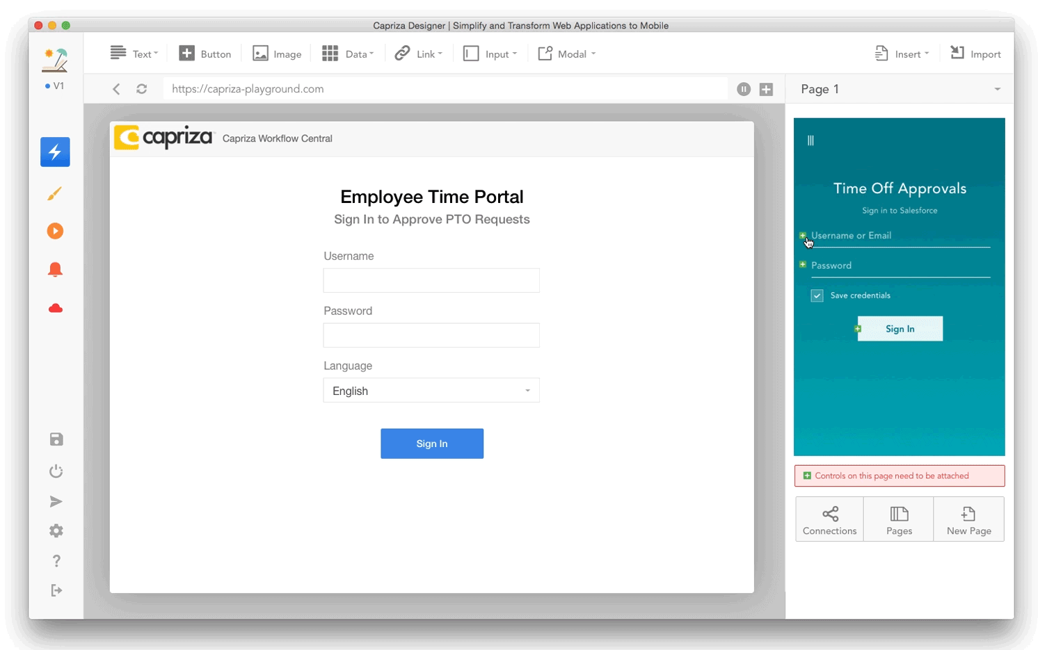Screen dimensions: 1047x650
Task: Open the Text dropdown in toolbar
Action: [134, 54]
